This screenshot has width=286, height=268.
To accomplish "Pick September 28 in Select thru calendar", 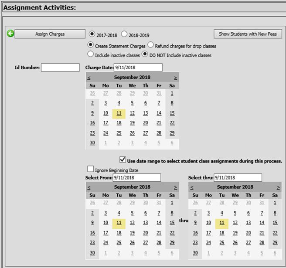I will click(262, 243).
